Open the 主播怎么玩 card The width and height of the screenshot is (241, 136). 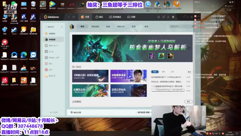90,90
